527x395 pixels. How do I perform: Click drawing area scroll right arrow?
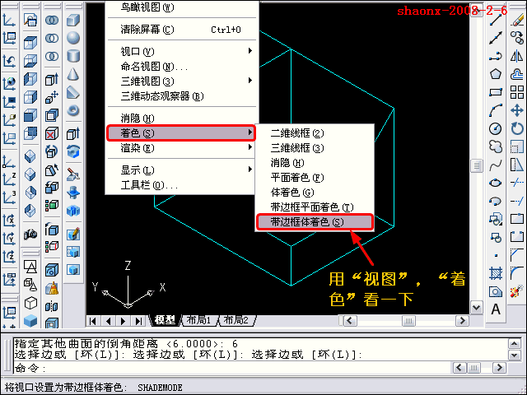[462, 321]
